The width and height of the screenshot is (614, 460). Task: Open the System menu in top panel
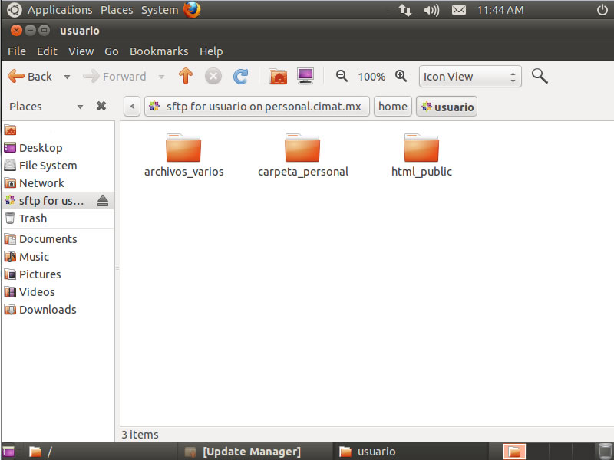coord(160,10)
